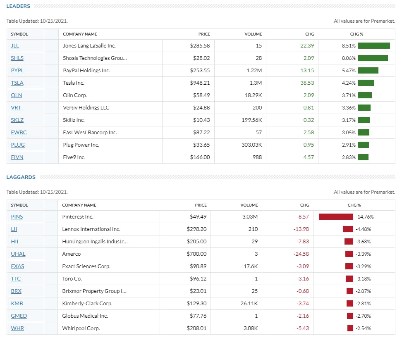This screenshot has width=402, height=340.
Task: Click Leaders table PRICE column header
Action: click(204, 34)
